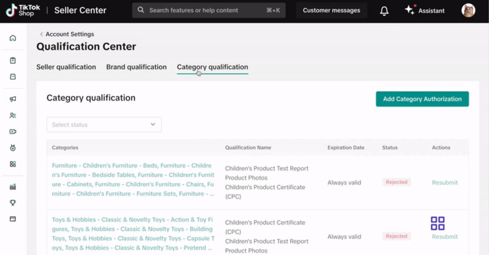Expand the Select status dropdown
The width and height of the screenshot is (489, 255).
104,125
